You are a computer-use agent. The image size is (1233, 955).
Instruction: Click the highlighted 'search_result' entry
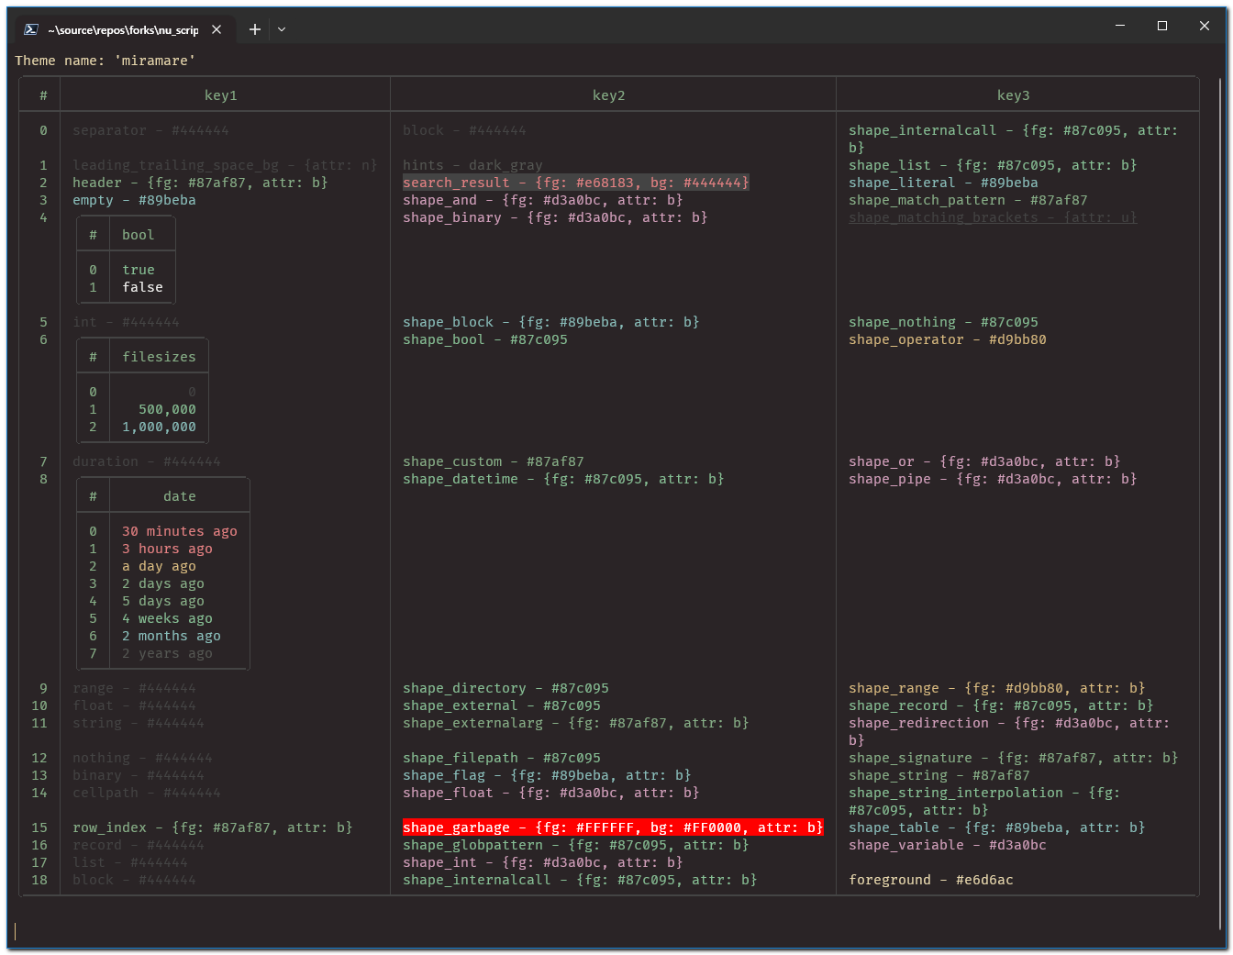pyautogui.click(x=576, y=183)
